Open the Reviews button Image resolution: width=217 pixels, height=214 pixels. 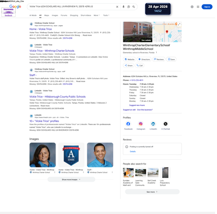[159, 59]
